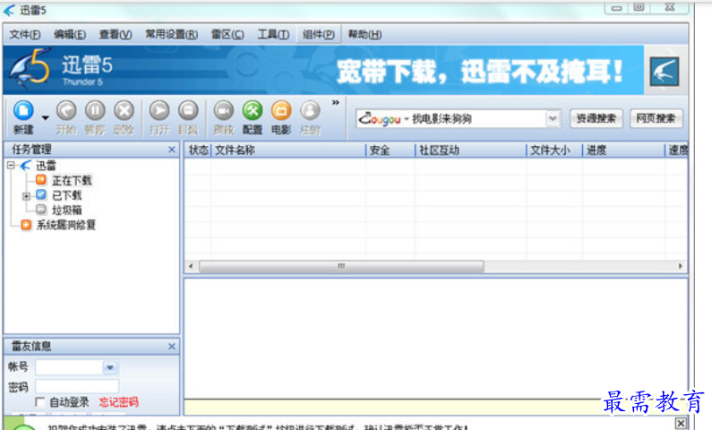The width and height of the screenshot is (712, 430).
Task: Click the Web Search (网页搜索) button
Action: (656, 119)
